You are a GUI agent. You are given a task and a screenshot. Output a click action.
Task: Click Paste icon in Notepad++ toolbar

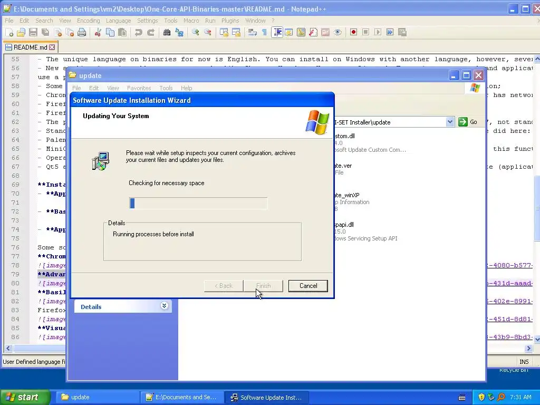click(122, 32)
